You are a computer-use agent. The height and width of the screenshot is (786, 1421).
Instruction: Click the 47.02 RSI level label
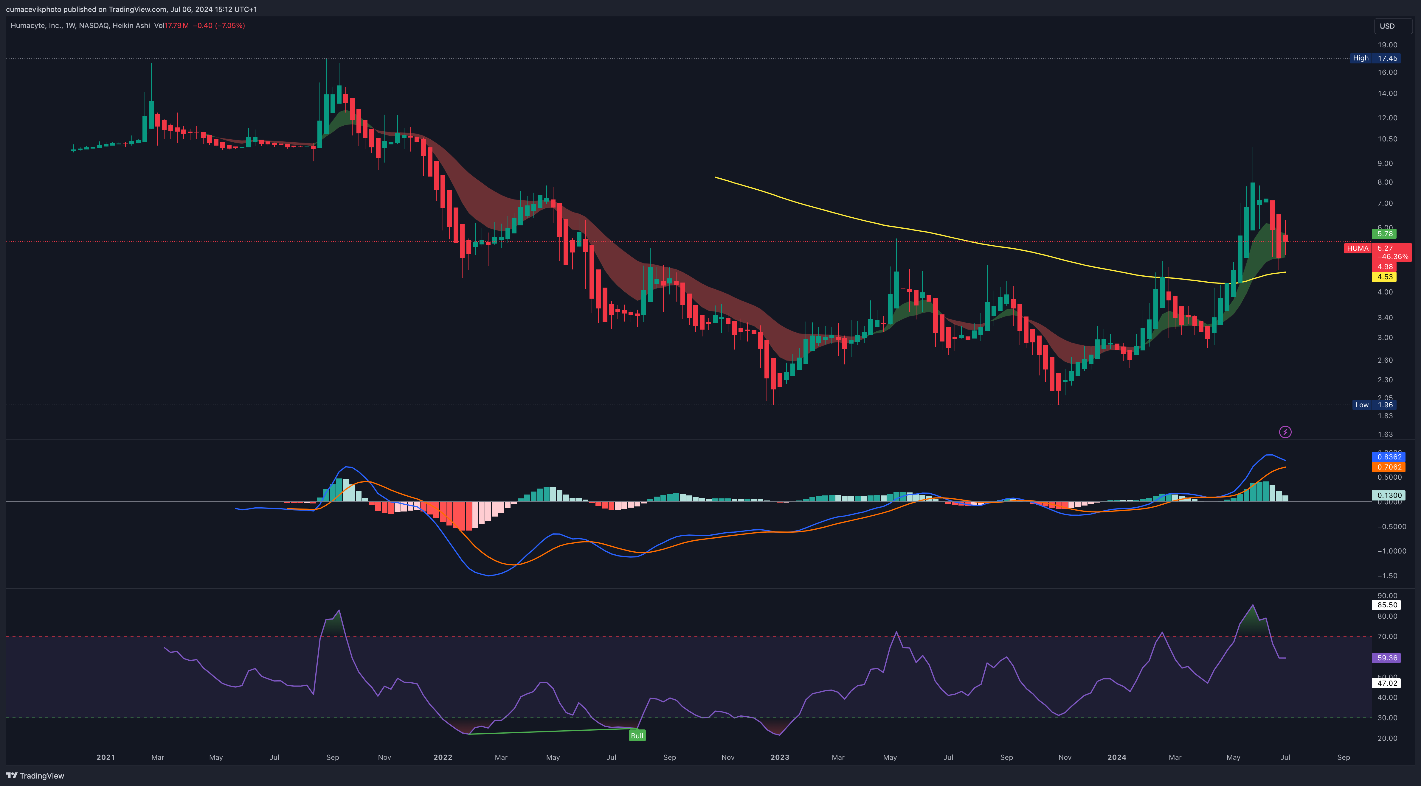click(1387, 683)
